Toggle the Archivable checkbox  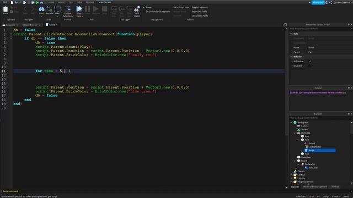(x=310, y=61)
